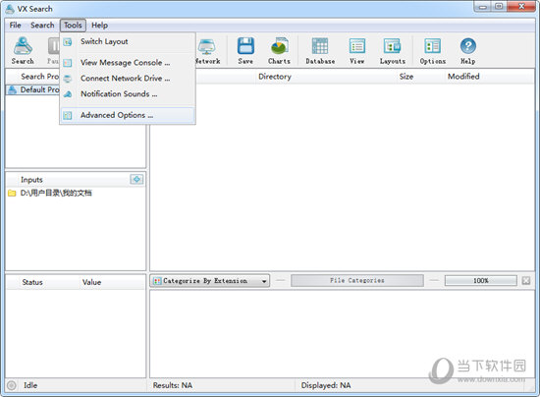Click the close icon next to 100% bar
Viewport: 540px width, 397px height.
click(x=526, y=280)
